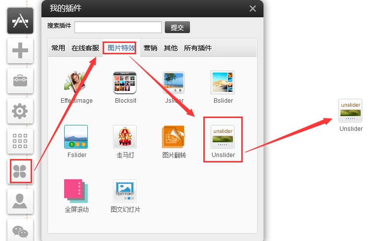Open the gear settings sidebar icon
Image resolution: width=376 pixels, height=241 pixels.
[x=20, y=111]
